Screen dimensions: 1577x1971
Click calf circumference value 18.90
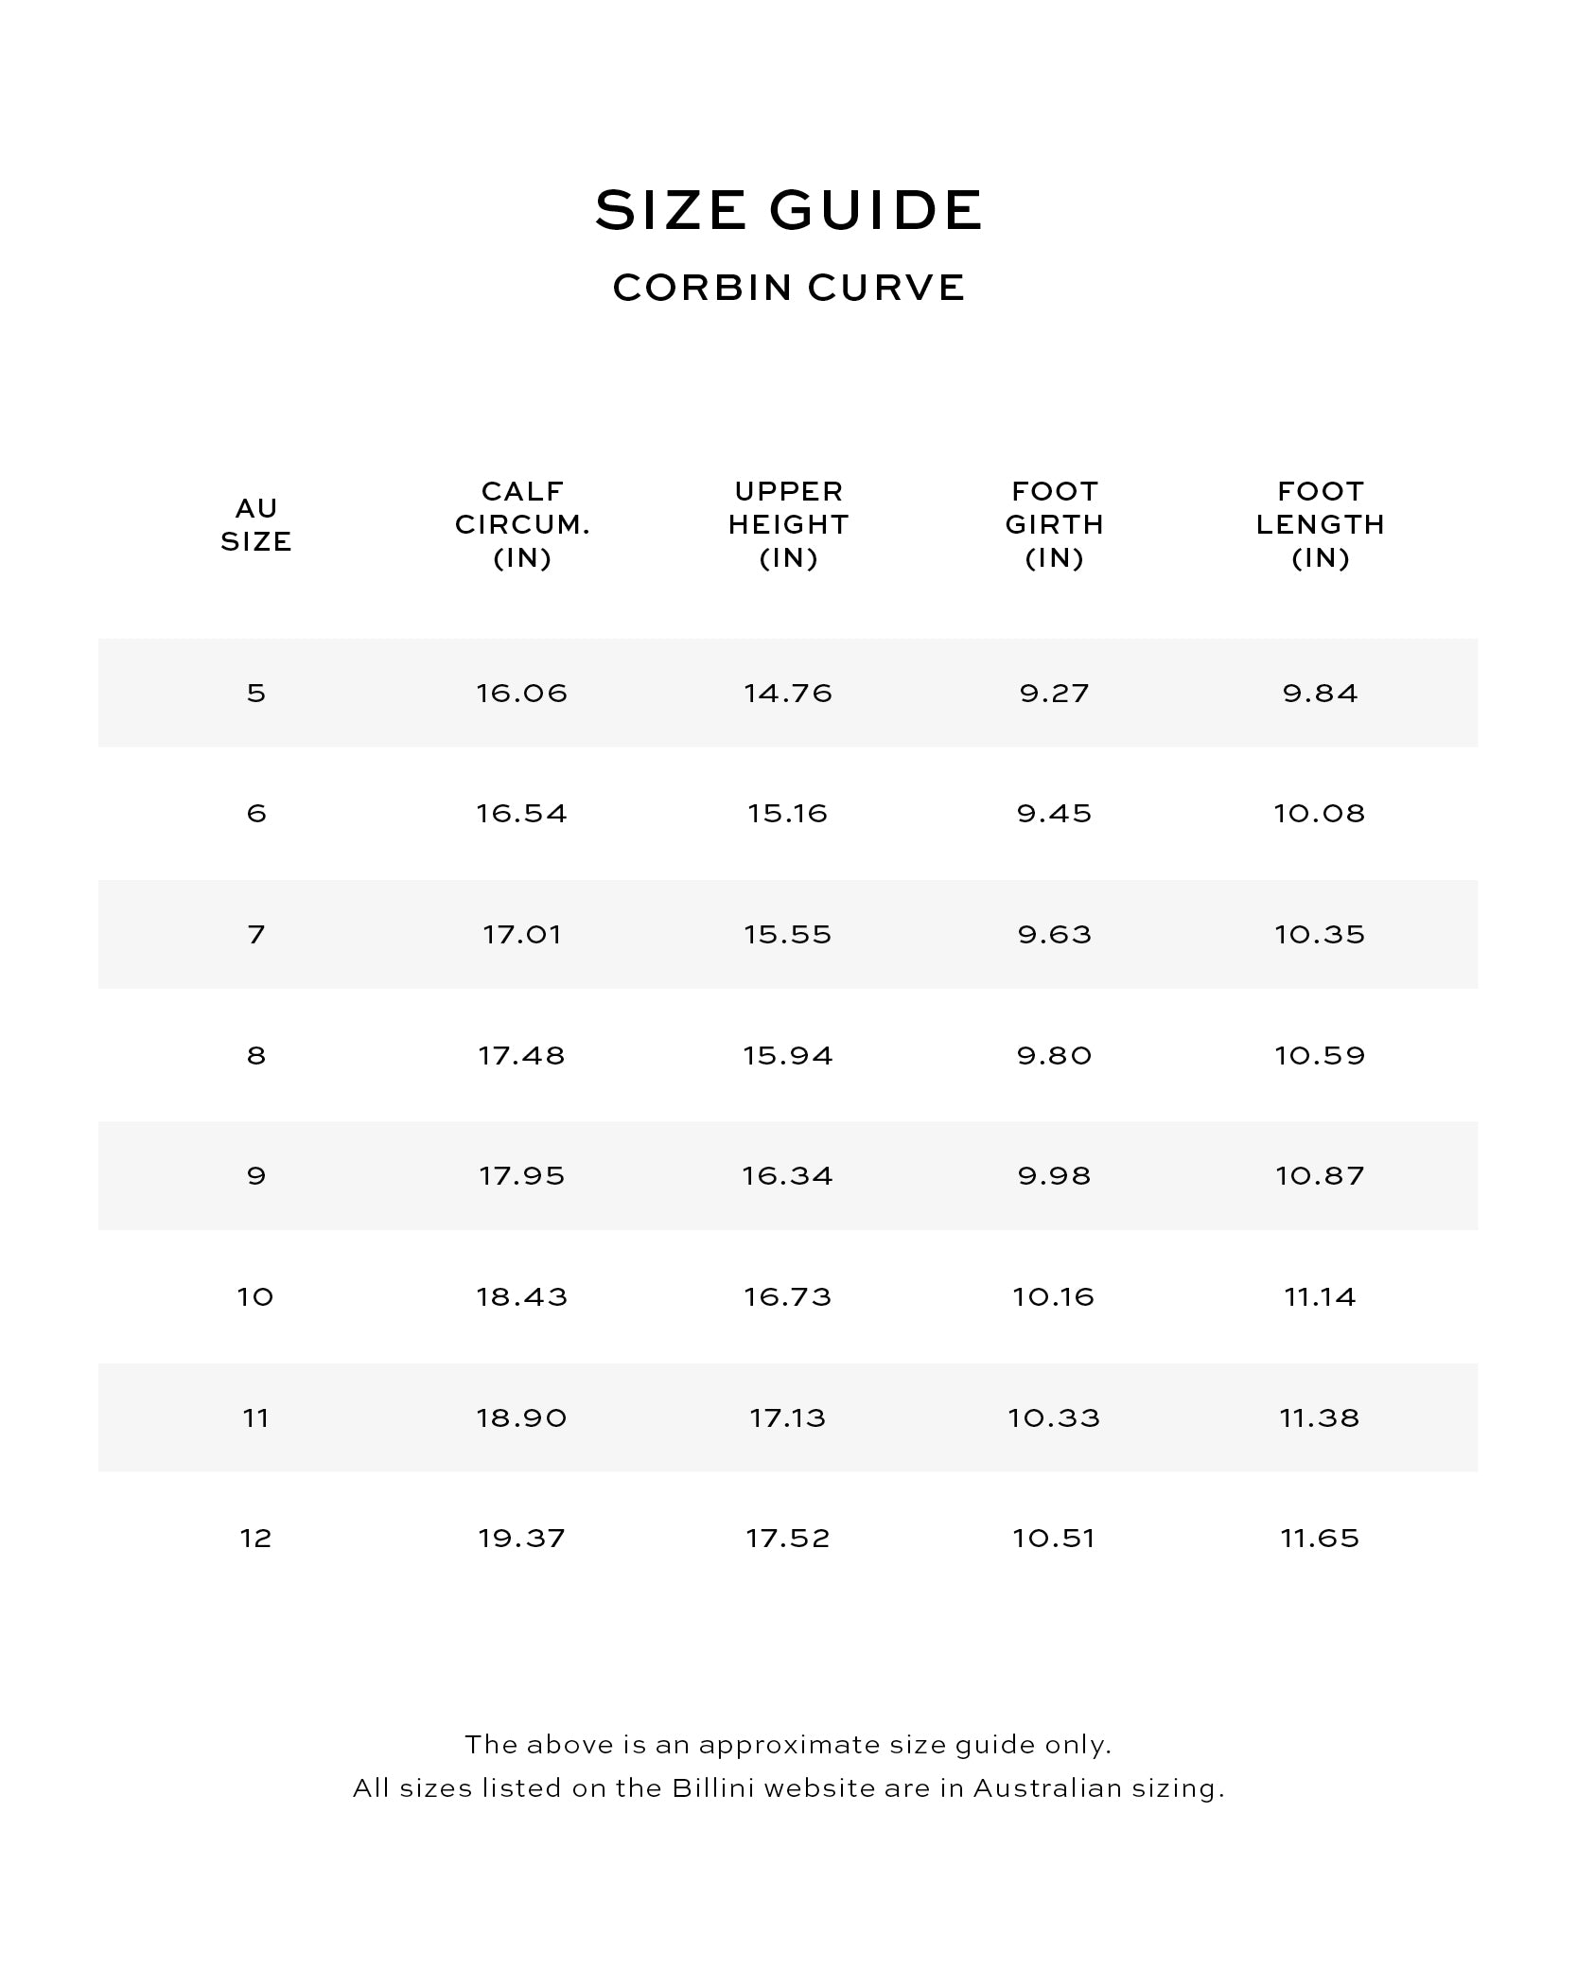[x=522, y=1418]
